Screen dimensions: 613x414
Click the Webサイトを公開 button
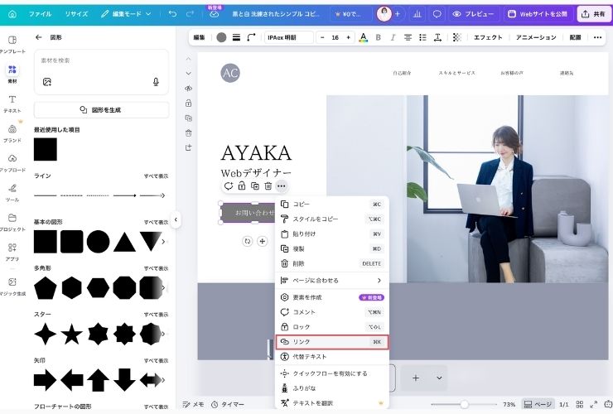click(x=537, y=14)
